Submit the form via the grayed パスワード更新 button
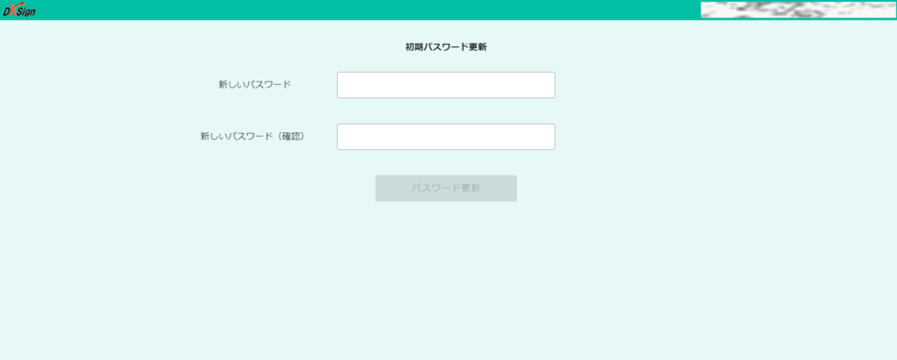Viewport: 897px width, 360px height. point(445,188)
